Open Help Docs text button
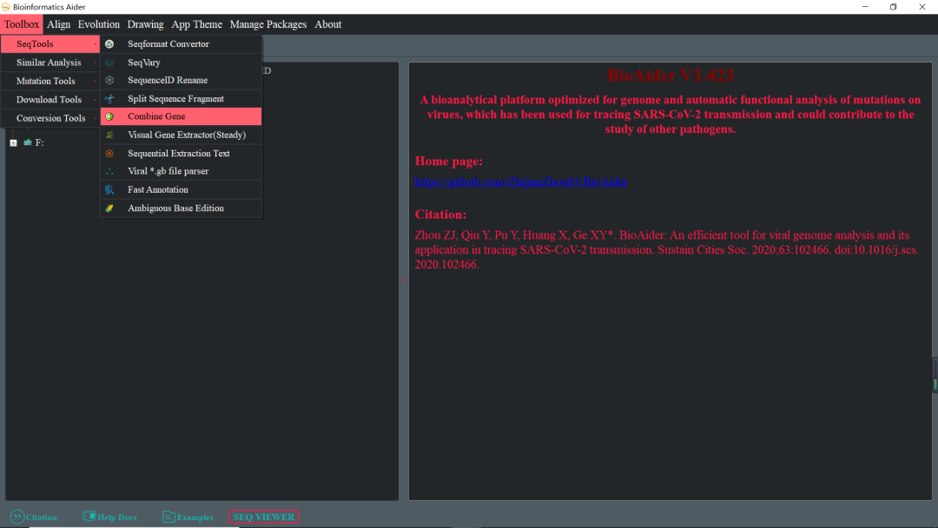Viewport: 938px width, 528px height. point(117,518)
